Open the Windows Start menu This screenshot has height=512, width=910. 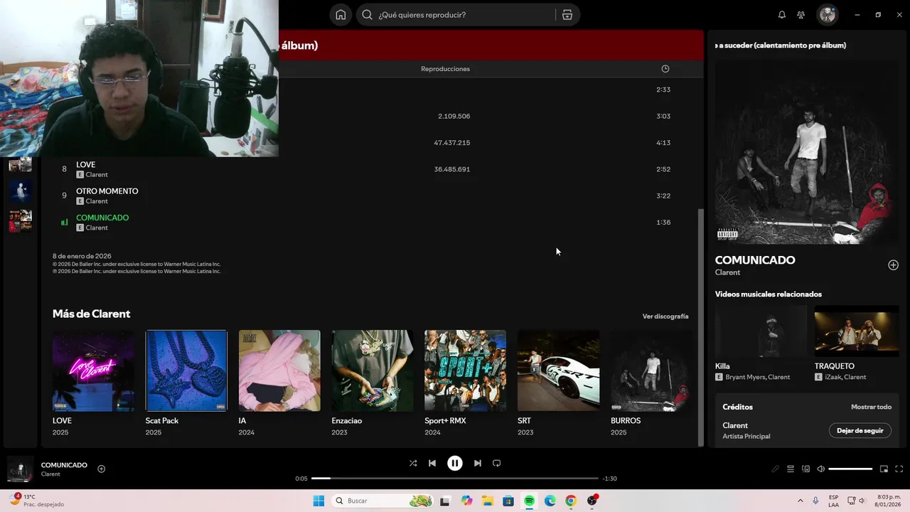pyautogui.click(x=318, y=501)
